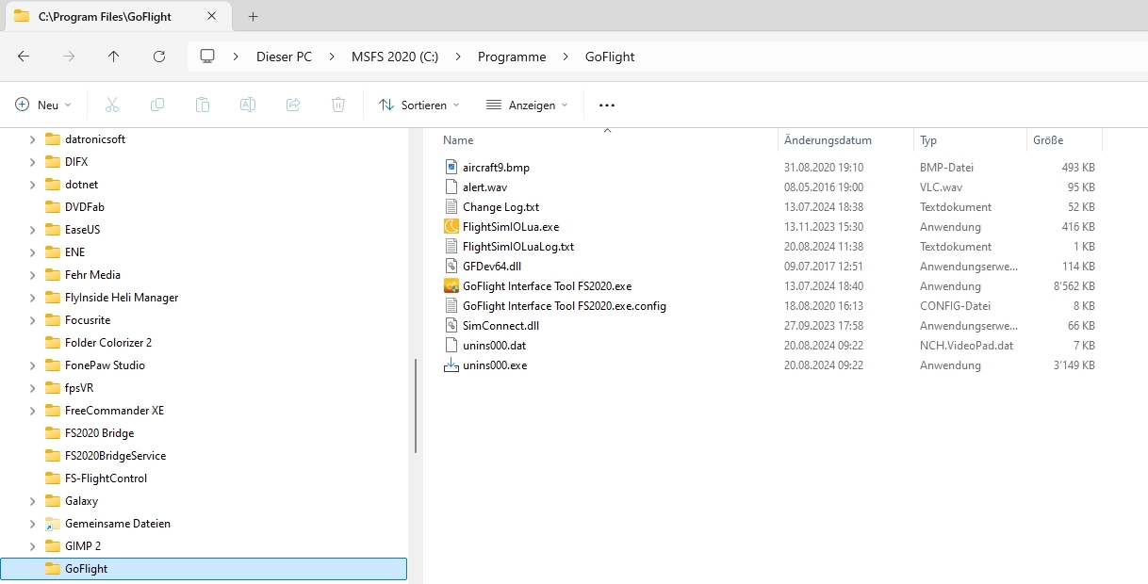The width and height of the screenshot is (1148, 584).
Task: Click the Delete trash can icon
Action: click(338, 105)
